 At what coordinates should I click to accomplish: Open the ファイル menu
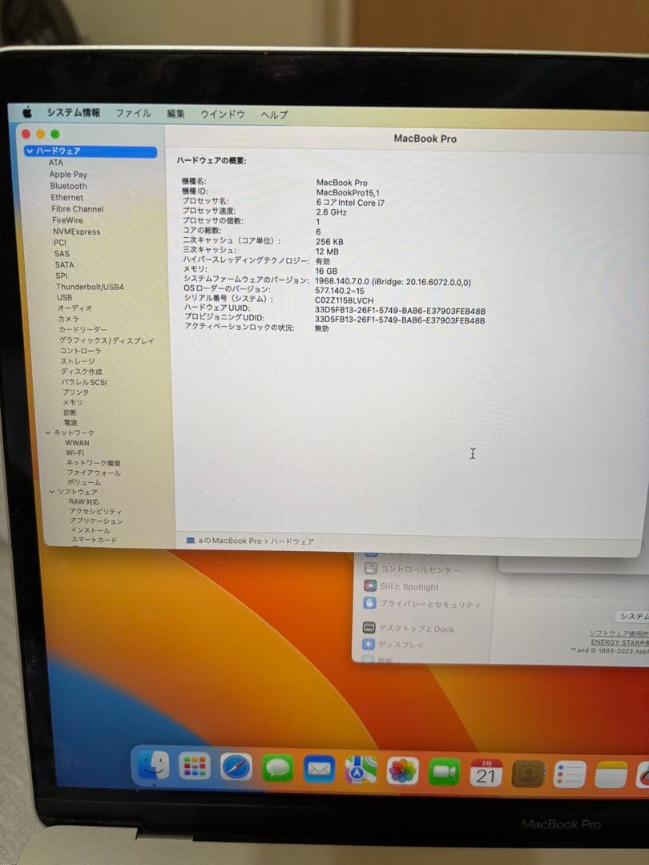[133, 113]
